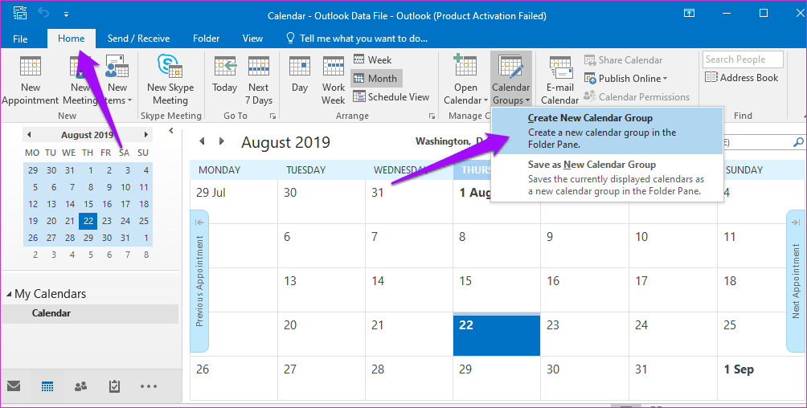Image resolution: width=807 pixels, height=408 pixels.
Task: Choose Create New Calendar Group
Action: pos(608,131)
